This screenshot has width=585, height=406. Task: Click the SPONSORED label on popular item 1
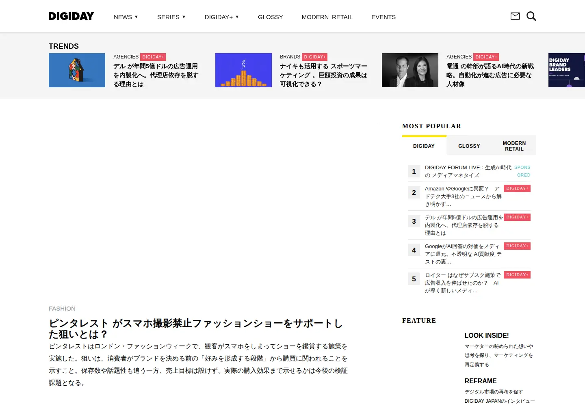[522, 171]
